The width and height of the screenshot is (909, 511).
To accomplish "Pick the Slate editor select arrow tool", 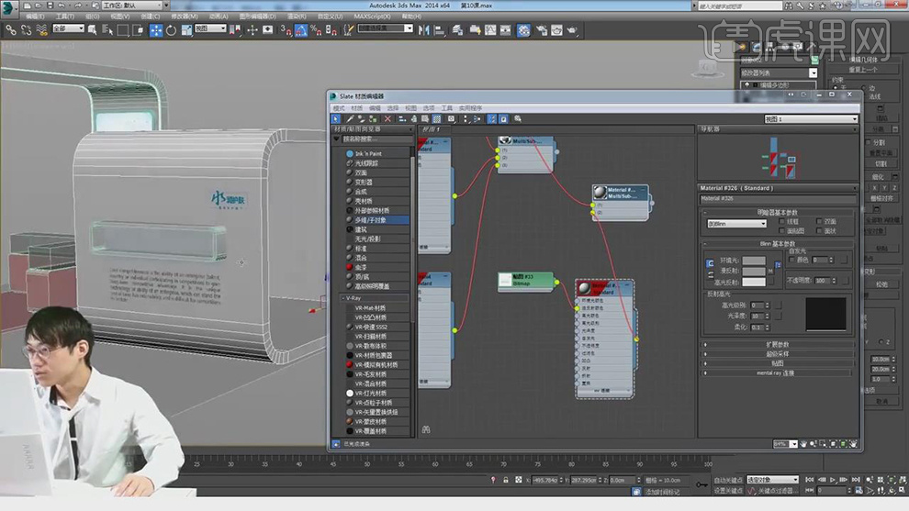I will coord(336,118).
